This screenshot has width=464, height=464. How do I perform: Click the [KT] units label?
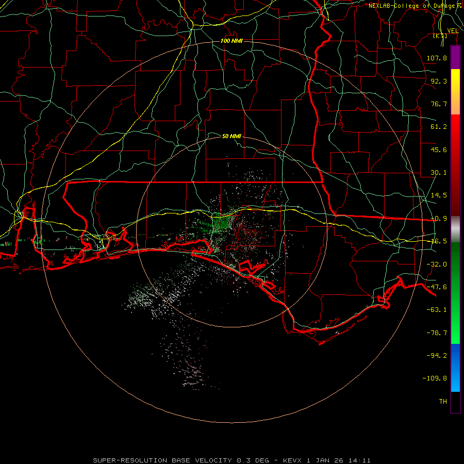pos(440,36)
